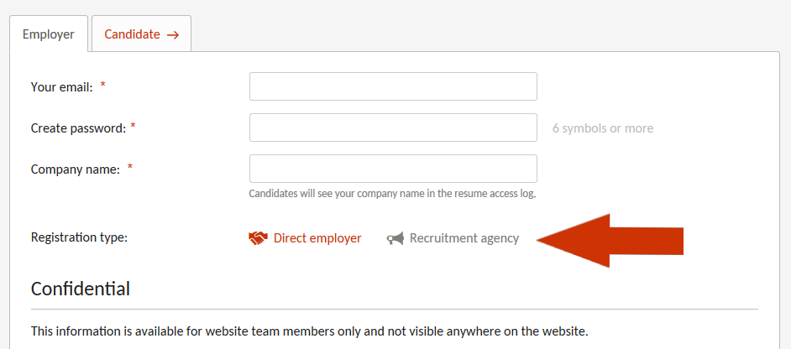791x349 pixels.
Task: Click the confidential information notice text
Action: tap(309, 331)
